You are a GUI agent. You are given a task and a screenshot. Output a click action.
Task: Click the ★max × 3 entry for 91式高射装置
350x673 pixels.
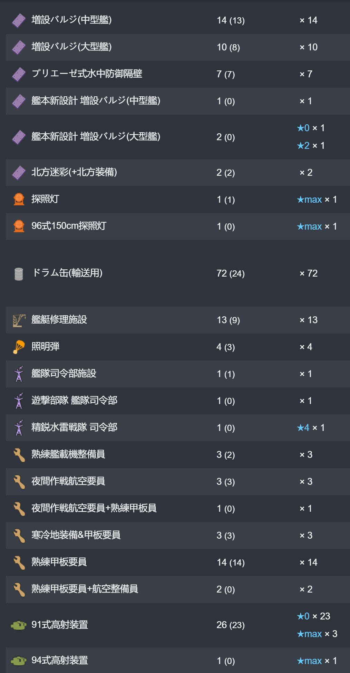coord(317,634)
